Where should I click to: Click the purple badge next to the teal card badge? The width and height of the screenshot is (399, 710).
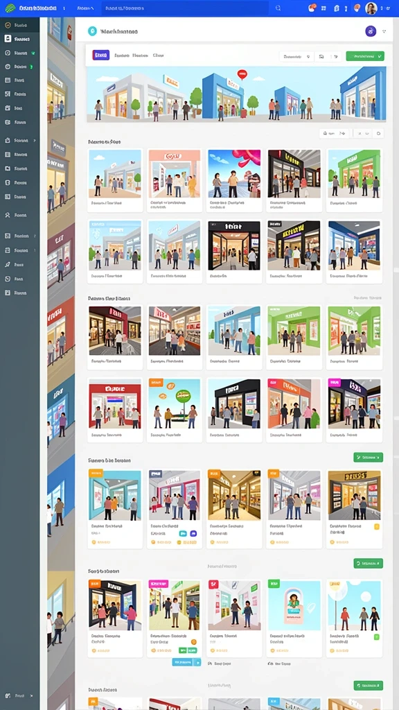tap(194, 534)
